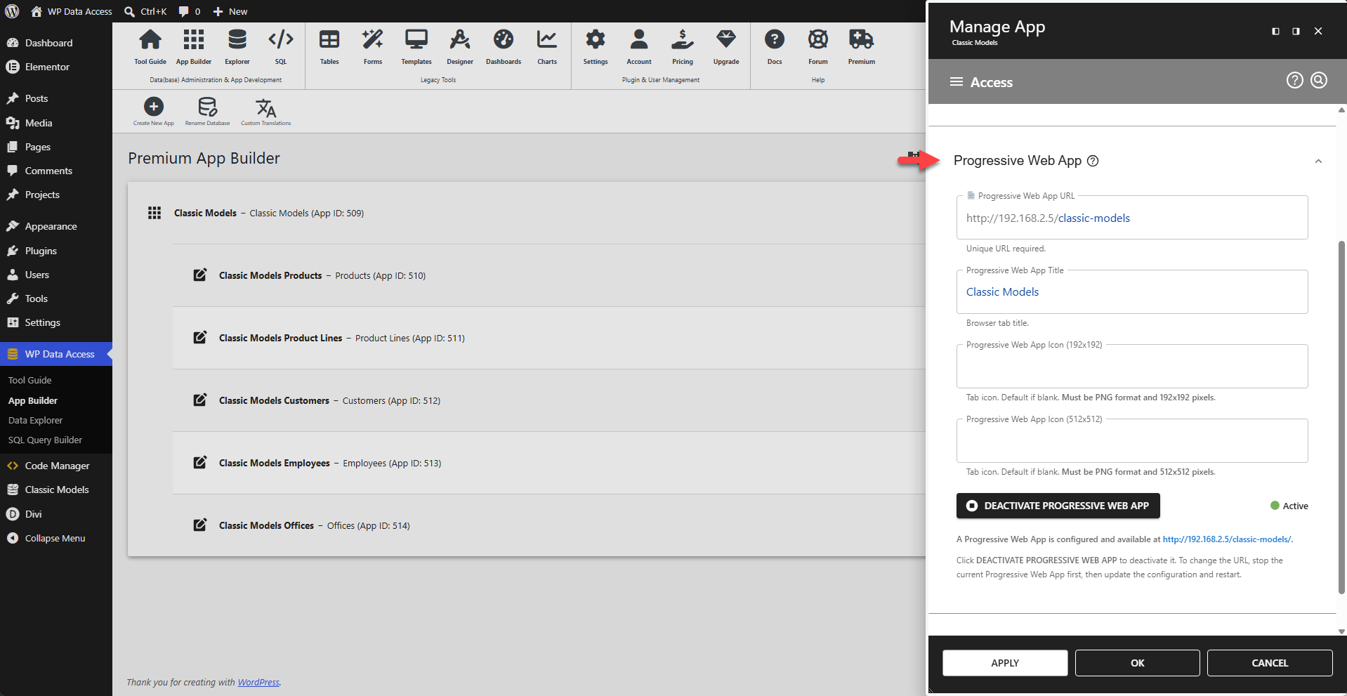Edit Classic Models Products app
1347x696 pixels.
pyautogui.click(x=200, y=275)
